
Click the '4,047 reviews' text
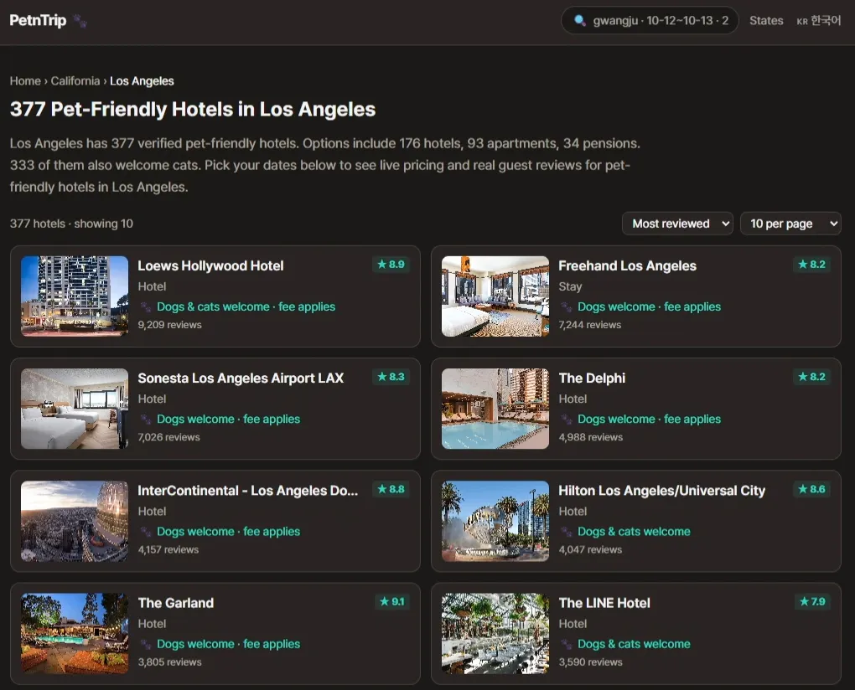click(x=591, y=550)
